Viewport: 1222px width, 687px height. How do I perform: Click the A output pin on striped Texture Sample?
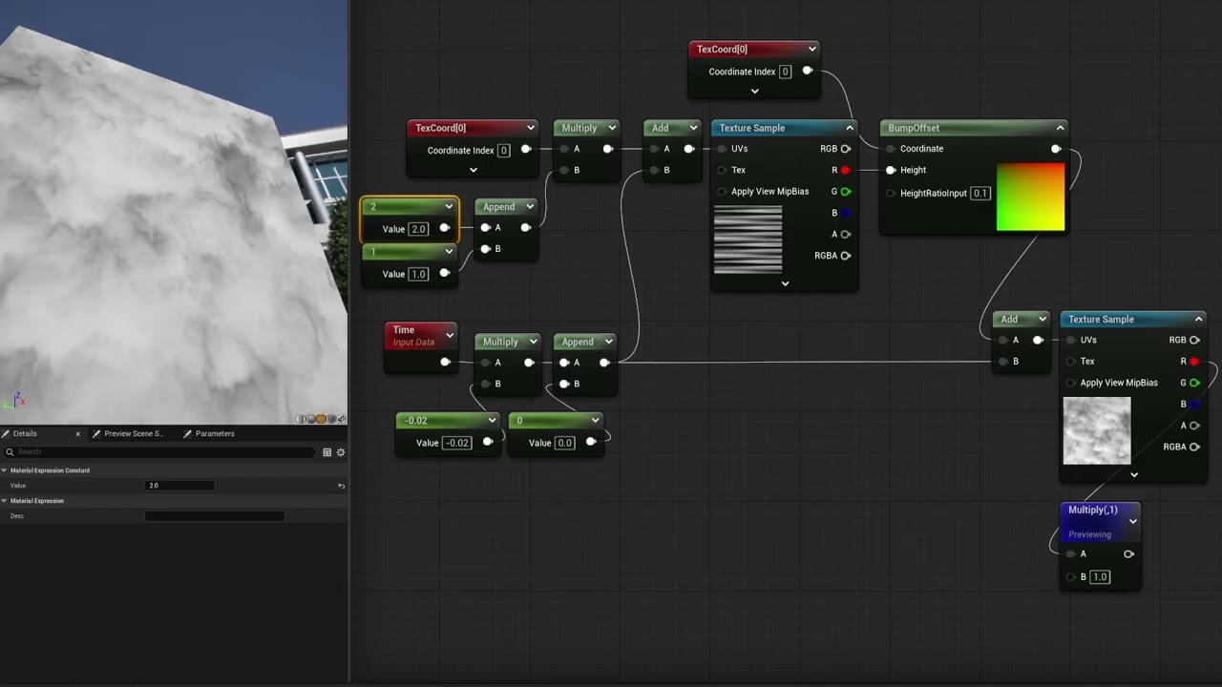click(845, 234)
